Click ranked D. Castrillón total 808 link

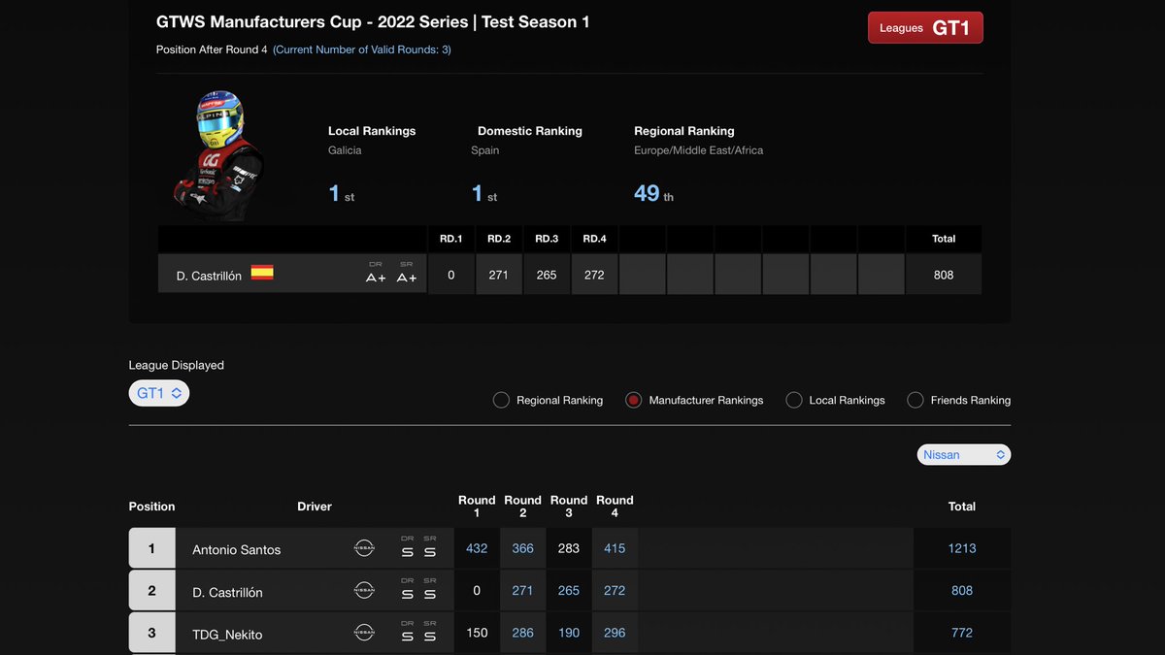point(962,590)
